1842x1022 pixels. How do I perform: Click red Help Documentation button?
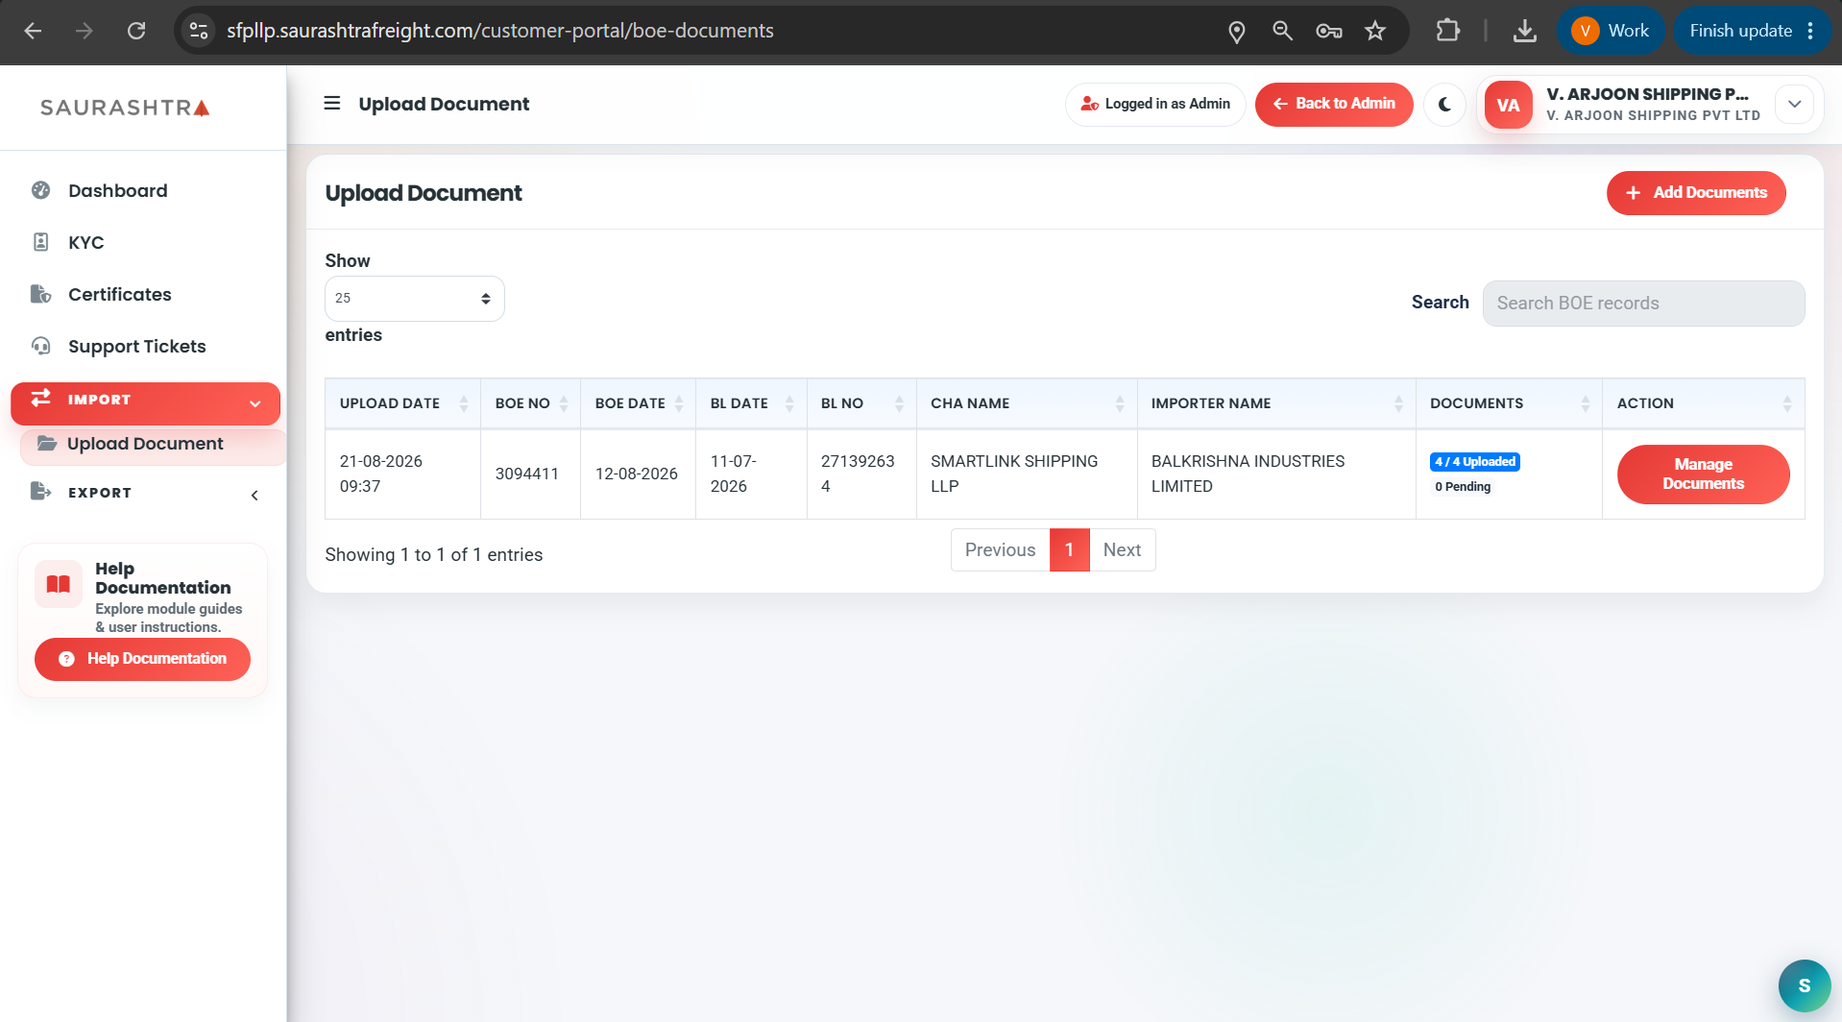click(142, 659)
